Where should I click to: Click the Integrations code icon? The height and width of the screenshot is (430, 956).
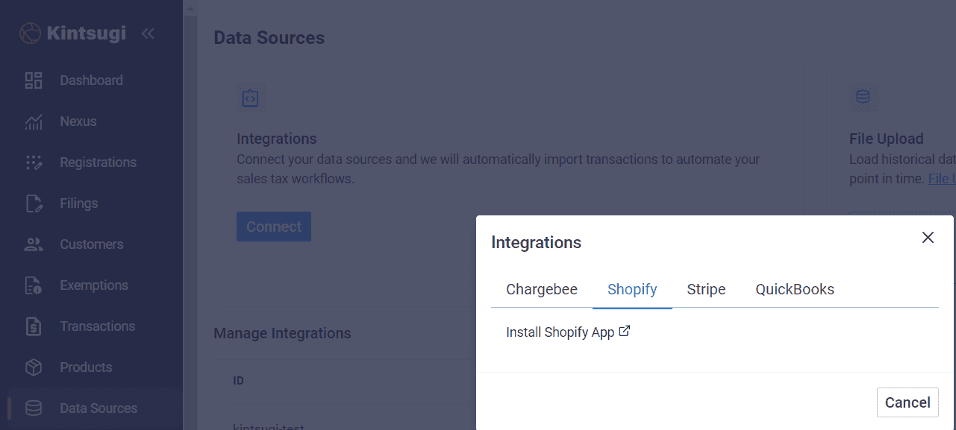pos(251,97)
